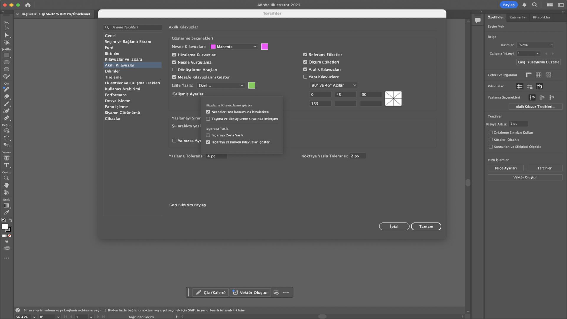Switch to the Katmanlar tab
Viewport: 567px width, 319px height.
[518, 17]
